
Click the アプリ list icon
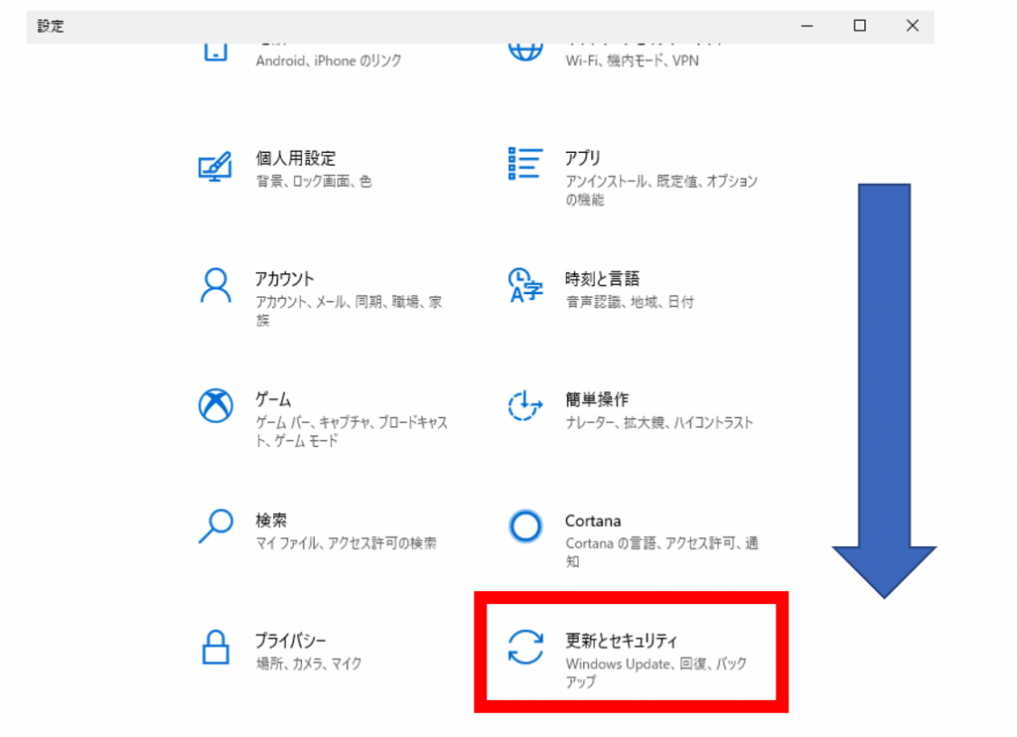524,165
